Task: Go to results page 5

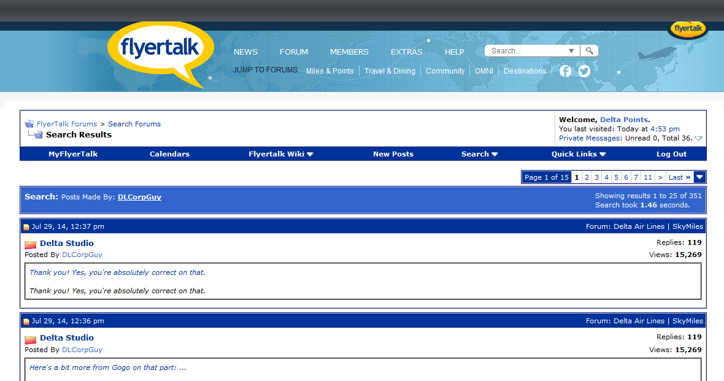Action: click(x=616, y=177)
